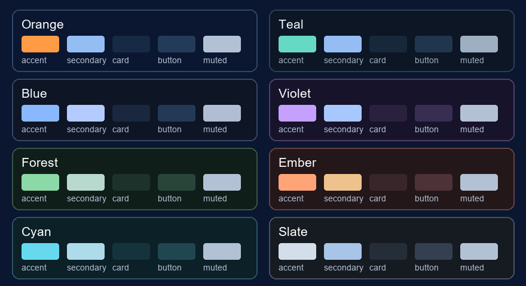The height and width of the screenshot is (286, 526).
Task: Choose the Ember theme button swatch
Action: pyautogui.click(x=434, y=182)
